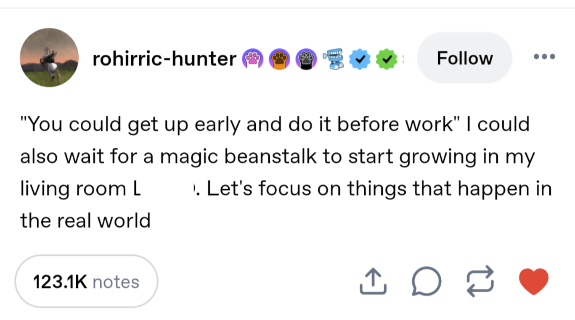Click the partially hidden yellow badge
The height and width of the screenshot is (320, 575).
click(402, 59)
